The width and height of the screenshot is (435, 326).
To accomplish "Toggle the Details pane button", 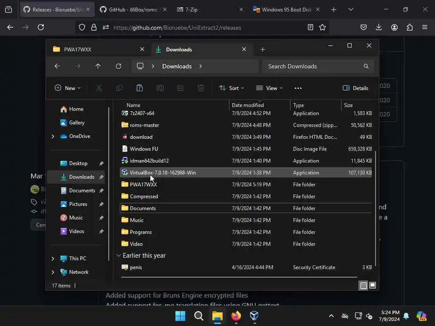I will click(x=356, y=88).
